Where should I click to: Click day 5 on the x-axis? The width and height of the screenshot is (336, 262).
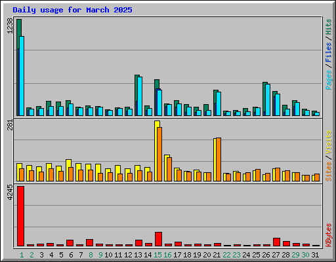(61, 255)
